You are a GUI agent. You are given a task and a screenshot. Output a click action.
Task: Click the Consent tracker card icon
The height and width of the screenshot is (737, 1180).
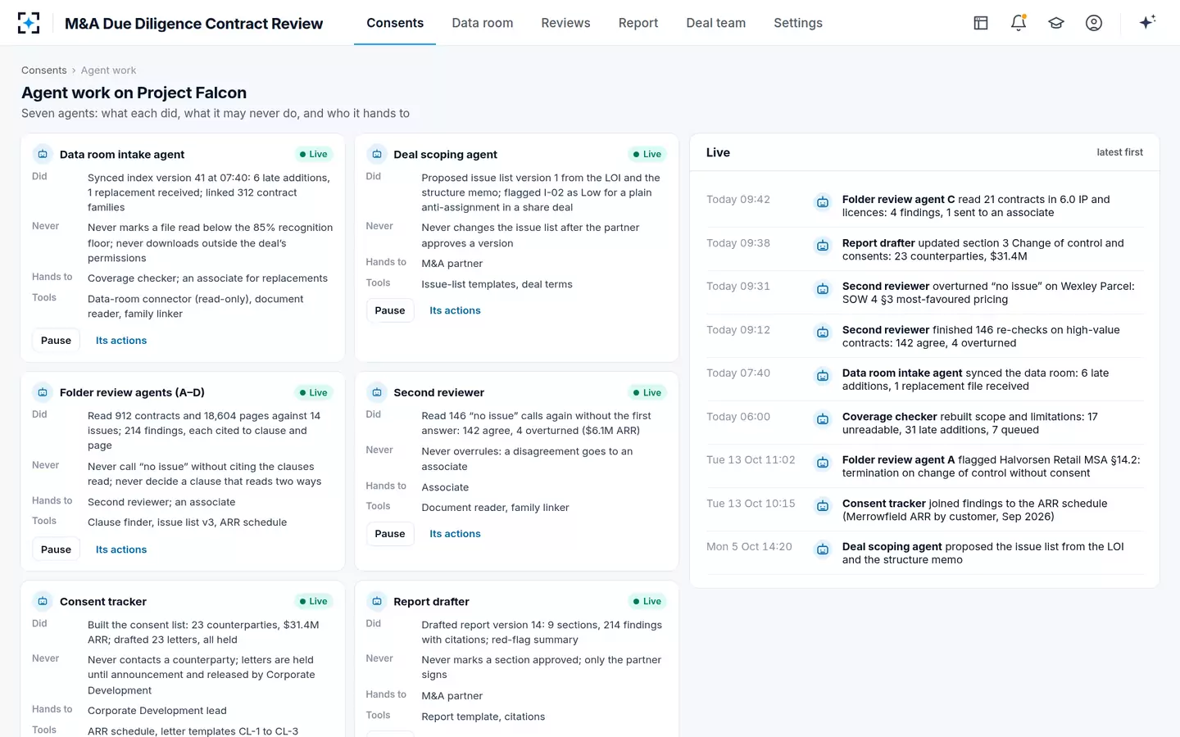pyautogui.click(x=43, y=601)
